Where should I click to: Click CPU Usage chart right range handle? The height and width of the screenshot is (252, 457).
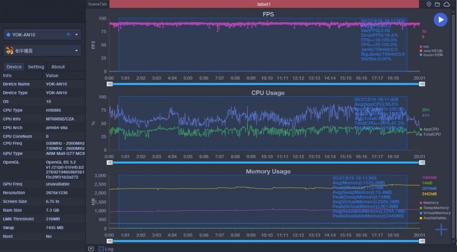tap(422, 163)
